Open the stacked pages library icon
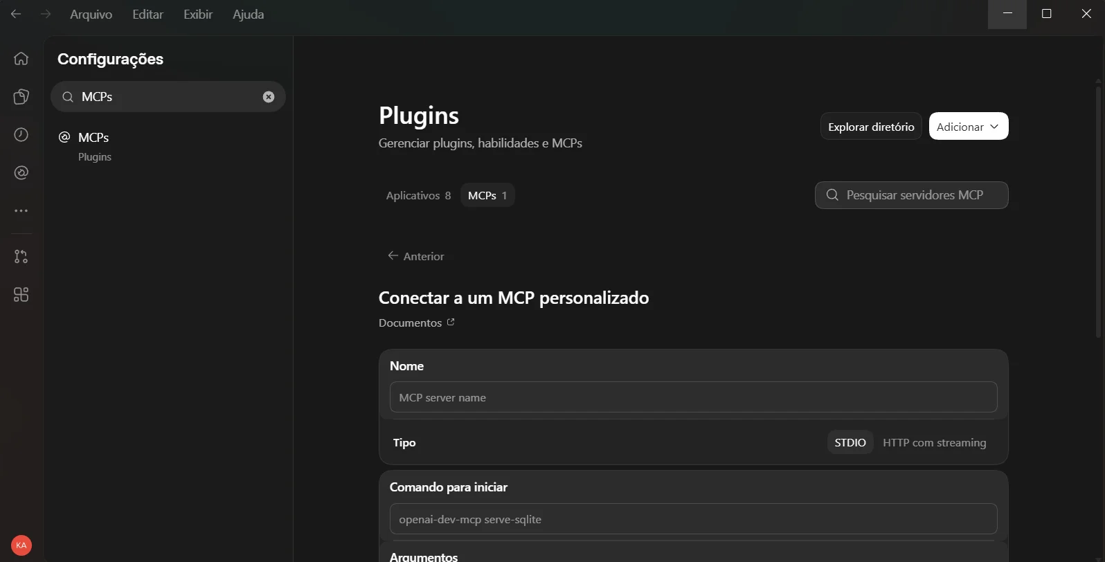Viewport: 1105px width, 562px height. click(x=21, y=96)
